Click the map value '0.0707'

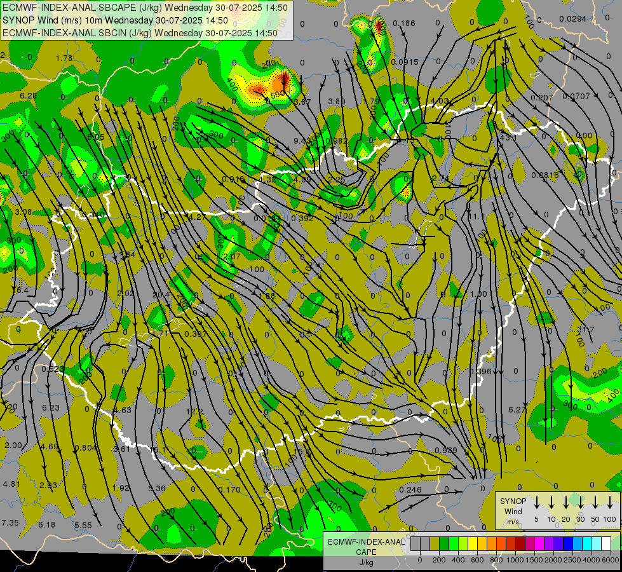(576, 96)
